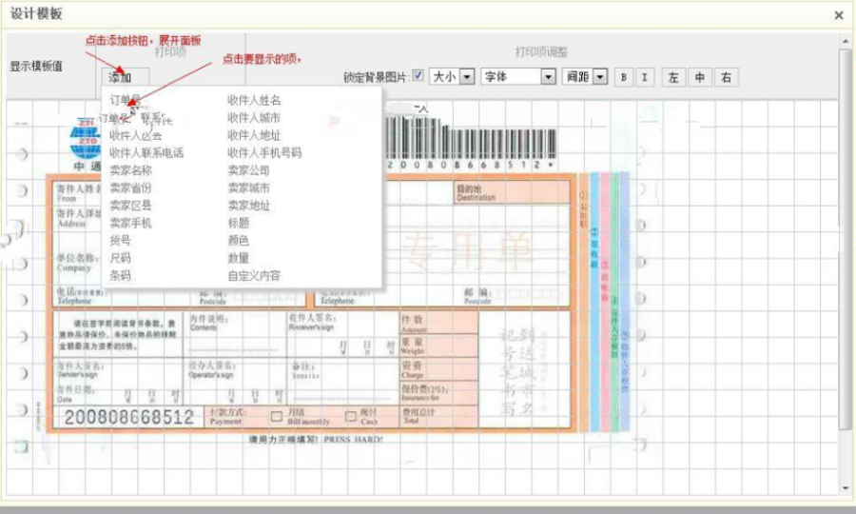Pick 条码 from the field panel
Screen dimensions: 856x514
click(120, 276)
